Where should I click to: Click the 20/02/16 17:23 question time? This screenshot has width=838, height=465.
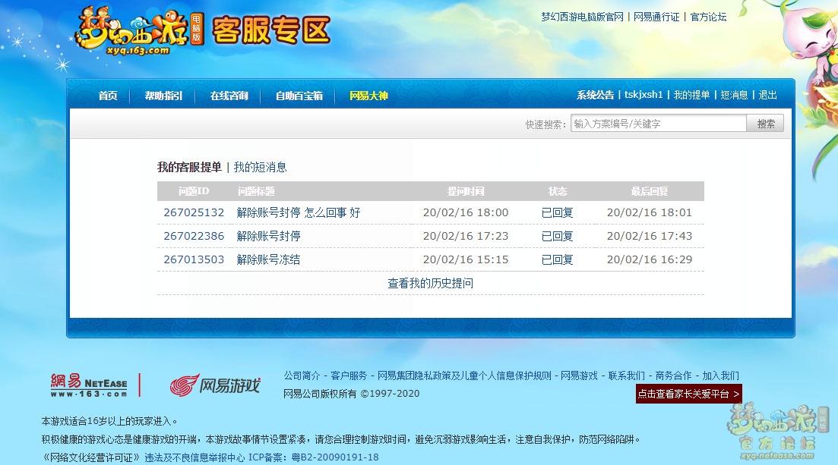click(466, 236)
